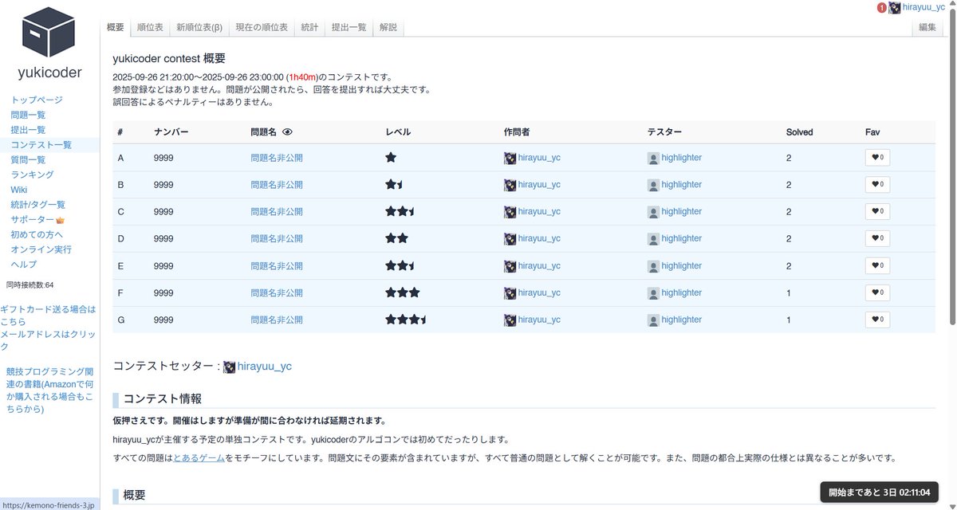Click the hirayuu_yc username at top right
The height and width of the screenshot is (510, 957).
point(924,7)
